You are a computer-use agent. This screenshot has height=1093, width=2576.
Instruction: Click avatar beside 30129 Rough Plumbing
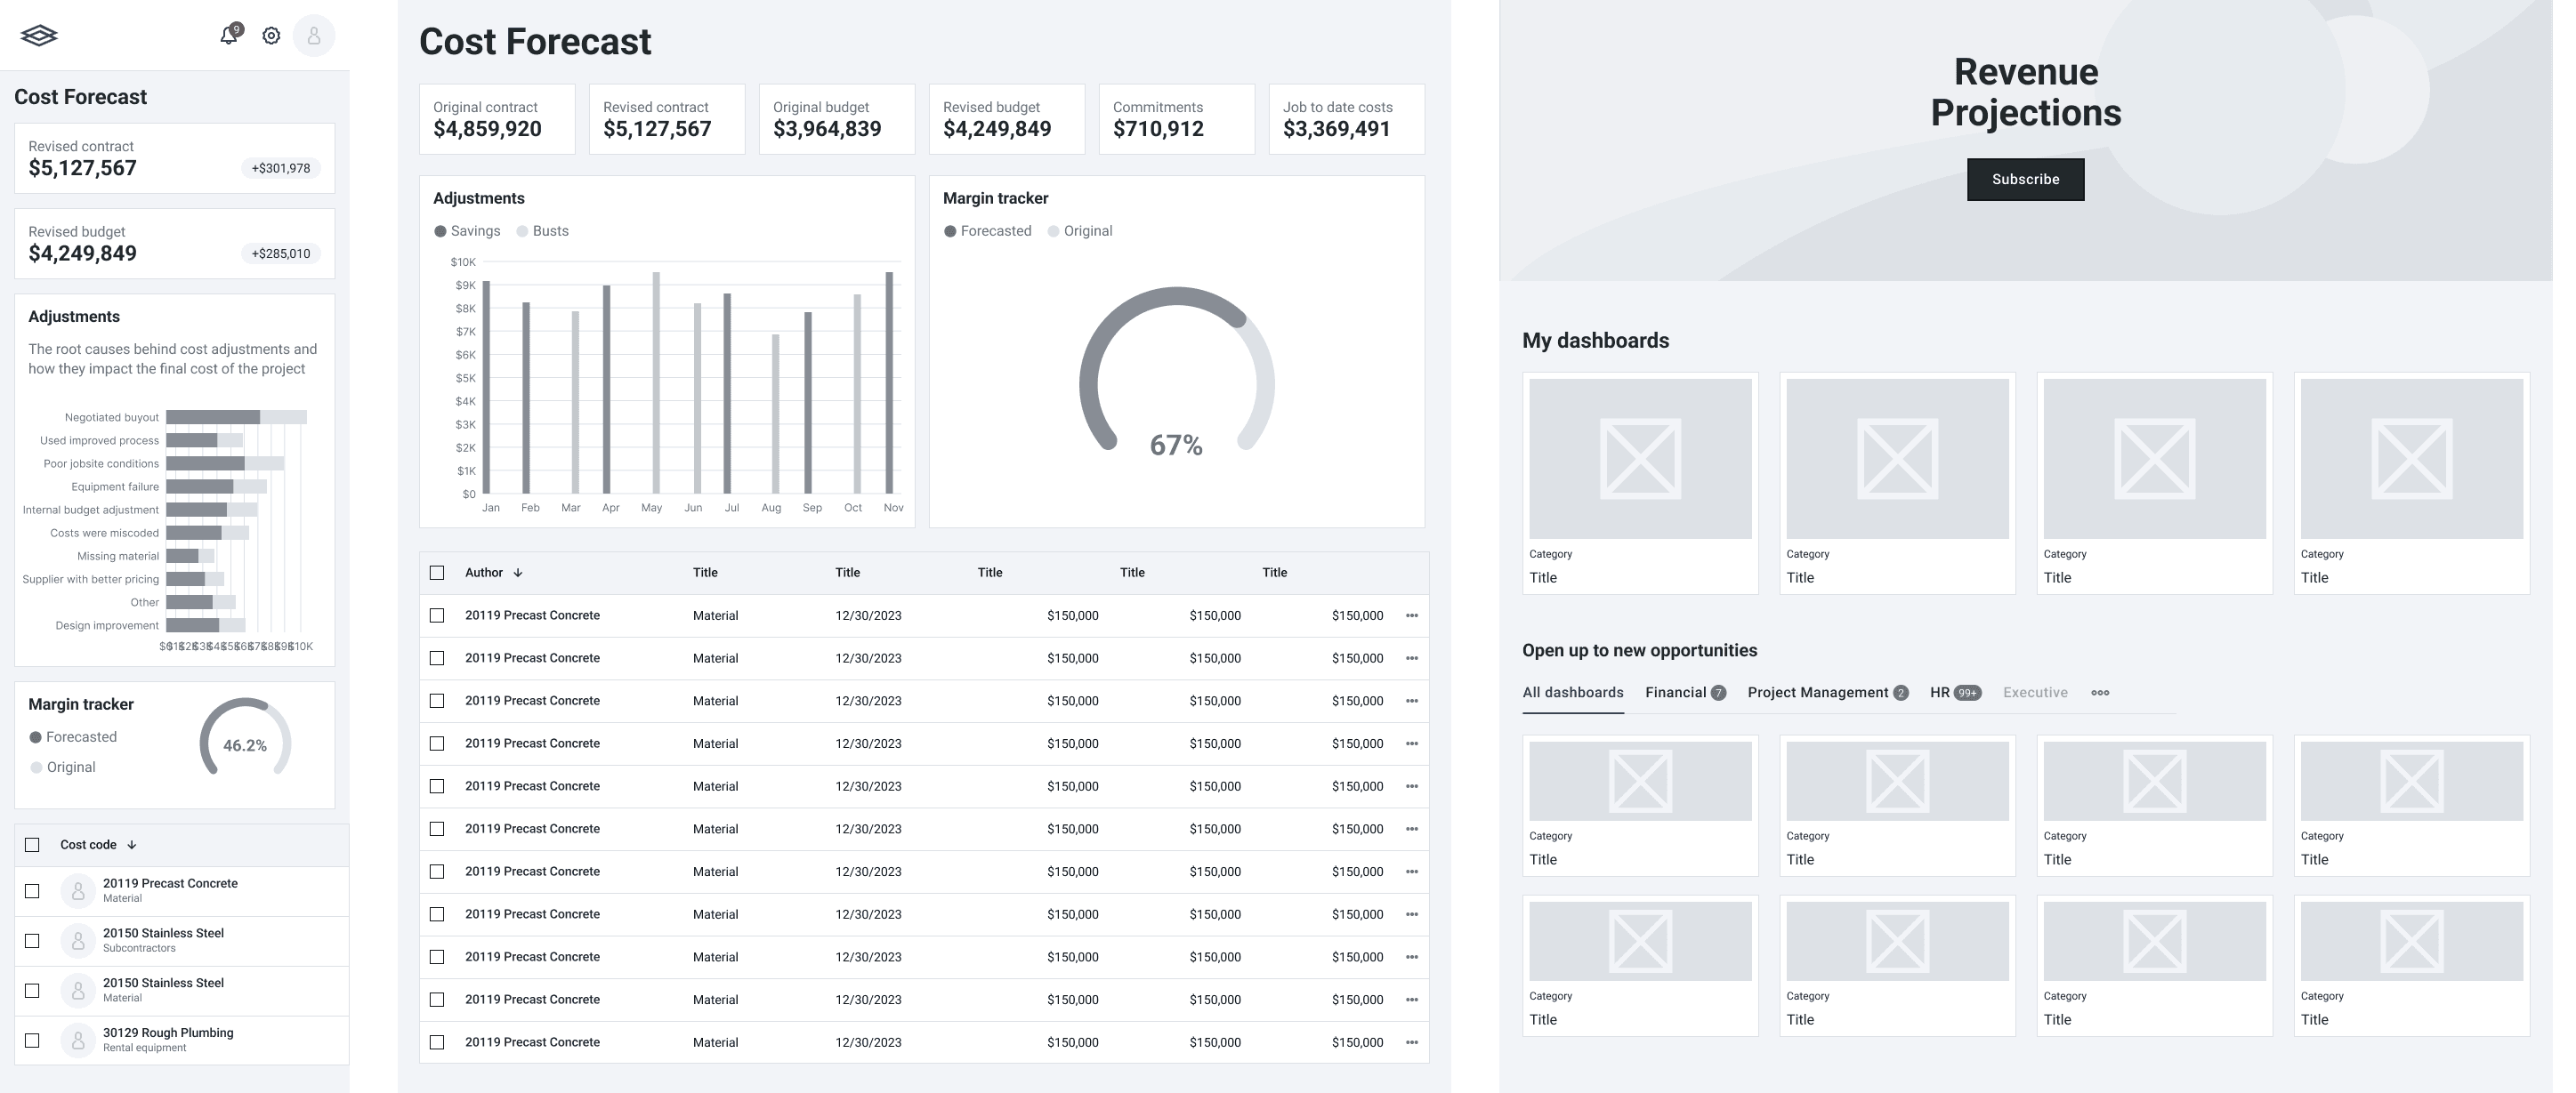[78, 1040]
